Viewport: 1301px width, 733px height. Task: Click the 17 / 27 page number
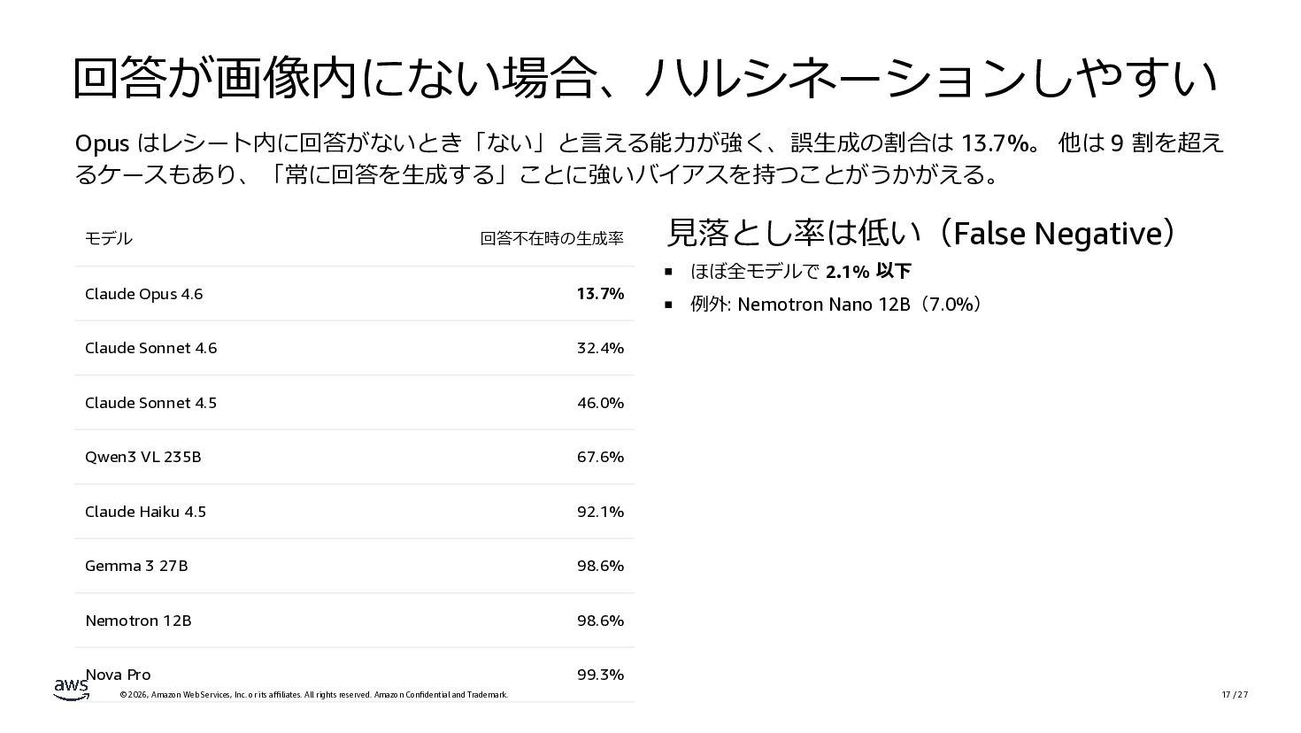(x=1235, y=695)
